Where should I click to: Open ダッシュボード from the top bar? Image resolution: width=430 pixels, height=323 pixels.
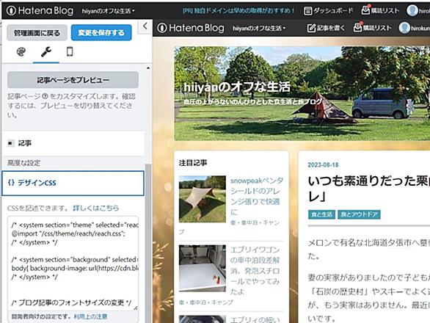pos(328,11)
